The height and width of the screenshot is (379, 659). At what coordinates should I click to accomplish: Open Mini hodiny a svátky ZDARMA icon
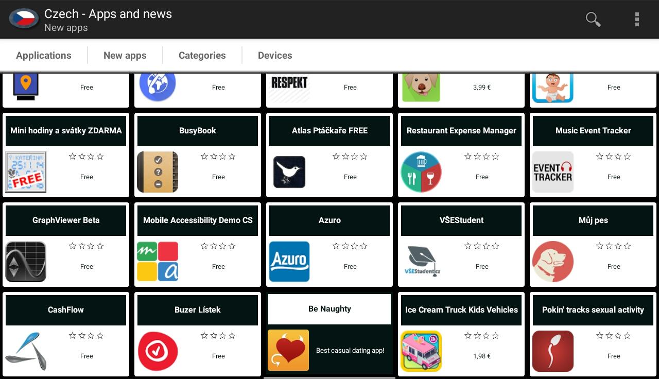tap(26, 172)
